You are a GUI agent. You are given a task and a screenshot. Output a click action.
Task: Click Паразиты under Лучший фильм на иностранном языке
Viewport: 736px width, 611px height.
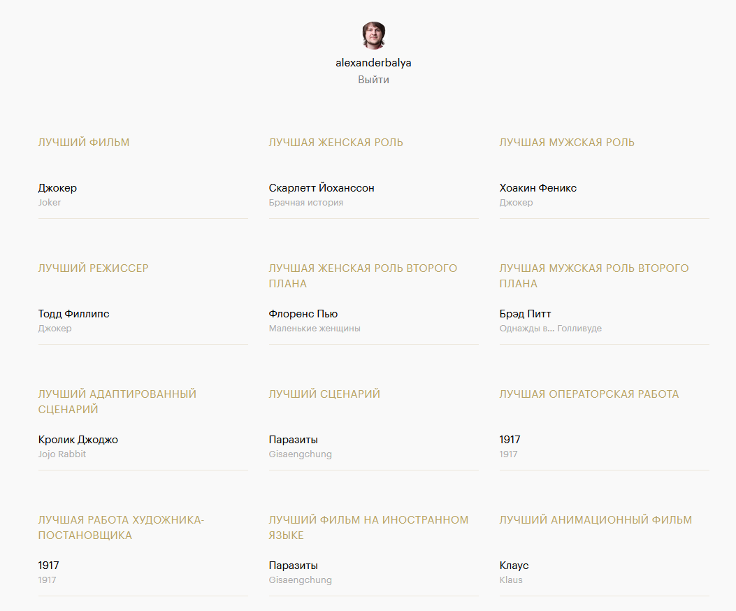294,566
